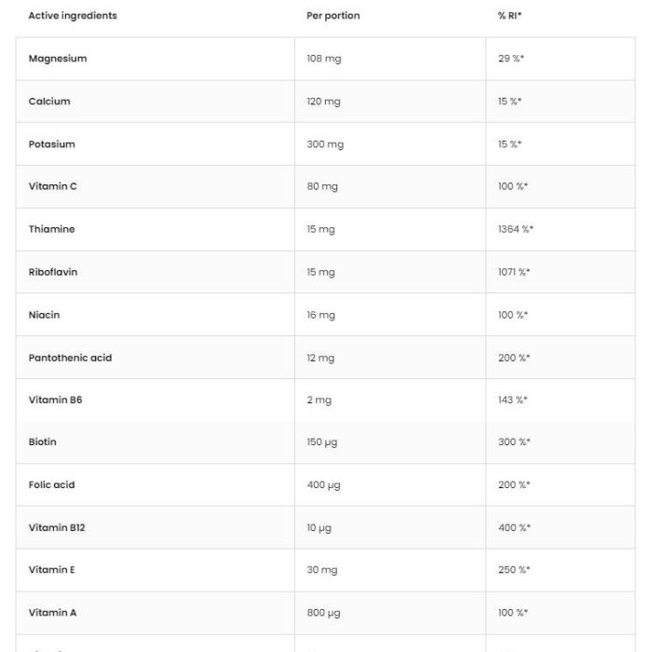Select the Per portion column header
The image size is (652, 652).
[x=333, y=16]
